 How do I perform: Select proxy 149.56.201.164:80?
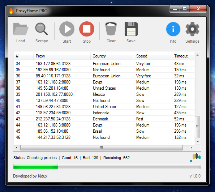click(x=52, y=88)
